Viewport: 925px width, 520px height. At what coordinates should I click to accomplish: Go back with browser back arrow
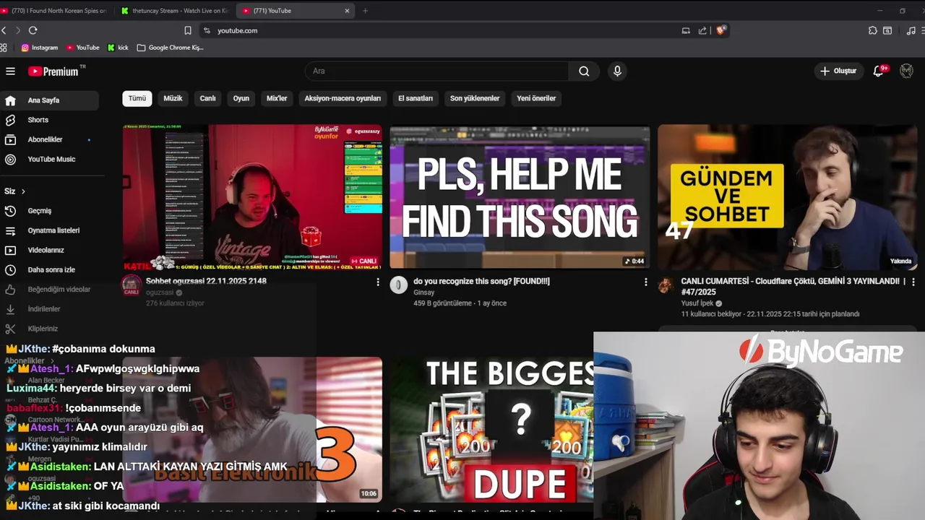[x=4, y=30]
